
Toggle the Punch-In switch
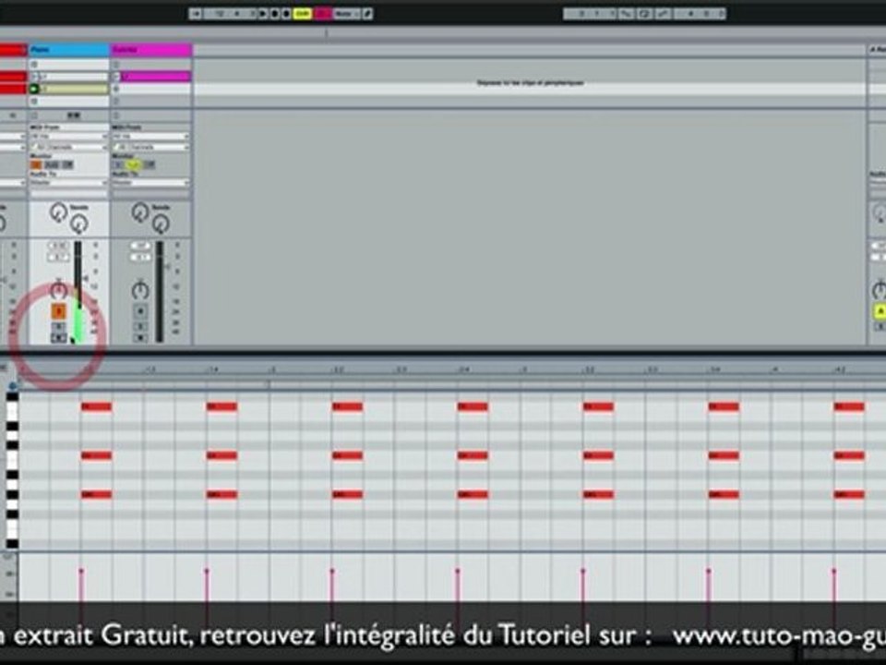(626, 13)
